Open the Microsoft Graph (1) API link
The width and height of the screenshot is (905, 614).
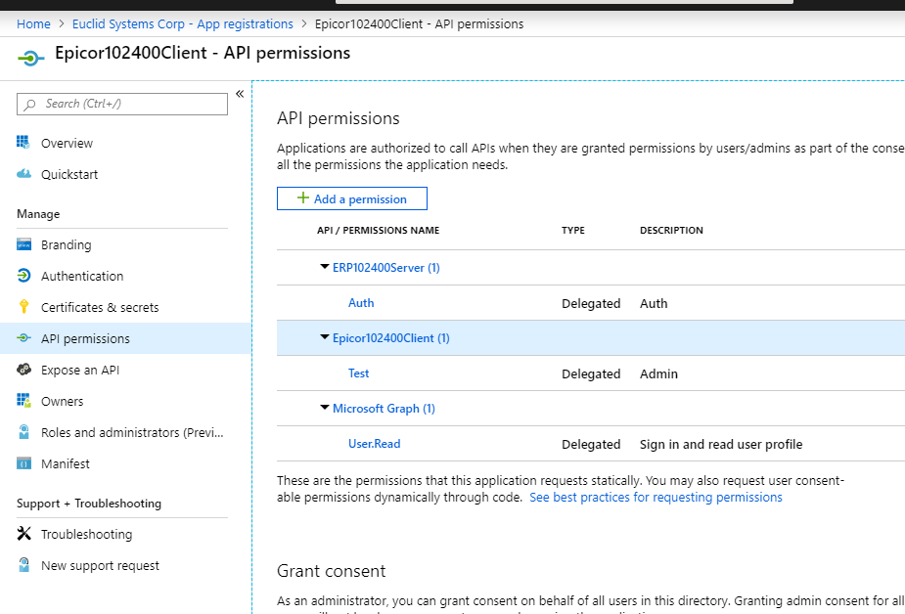pos(384,408)
